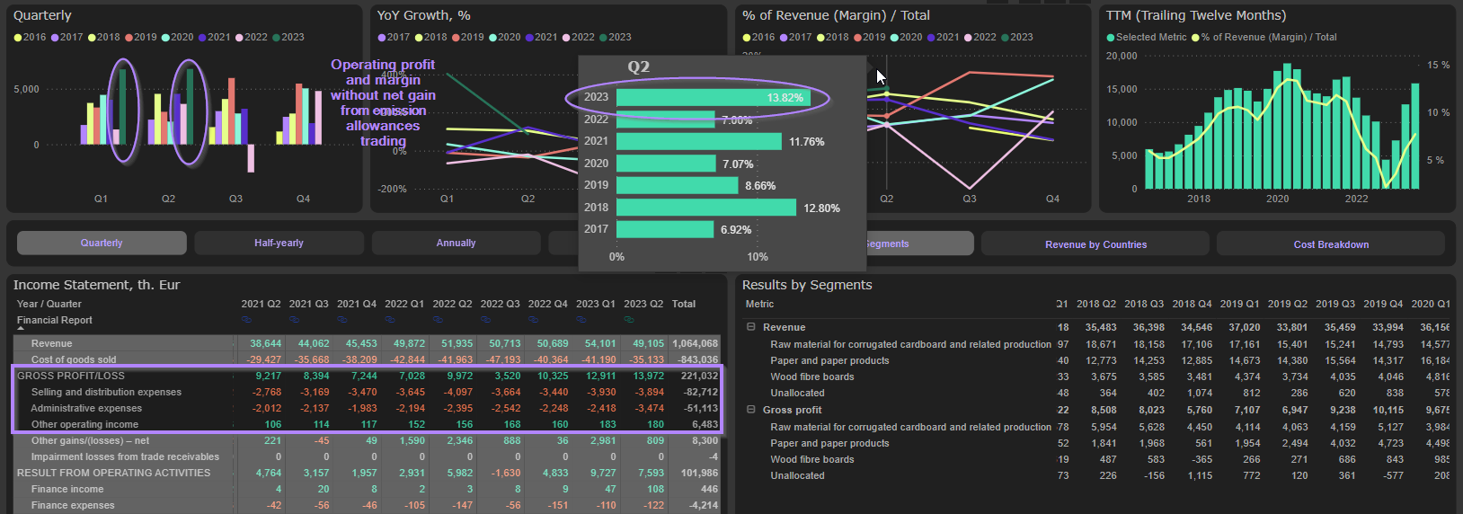Click 2016 yellow legend swatch in Margin chart

pos(747,38)
